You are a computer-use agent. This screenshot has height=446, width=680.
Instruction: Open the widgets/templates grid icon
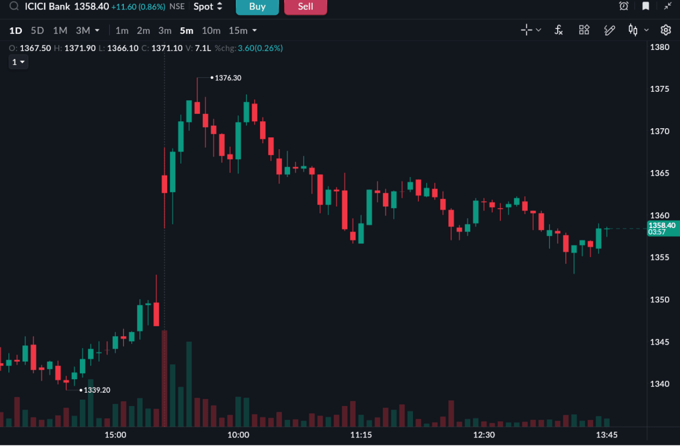point(584,30)
